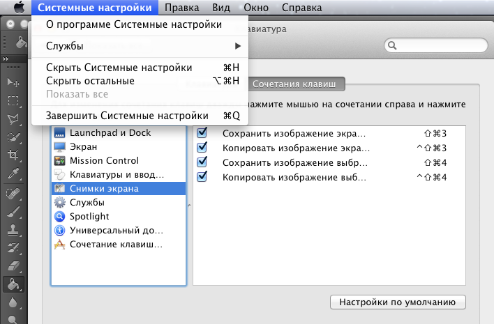This screenshot has width=494, height=324.
Task: Click the ^⇧⌘4 shortcut value
Action: [x=432, y=177]
